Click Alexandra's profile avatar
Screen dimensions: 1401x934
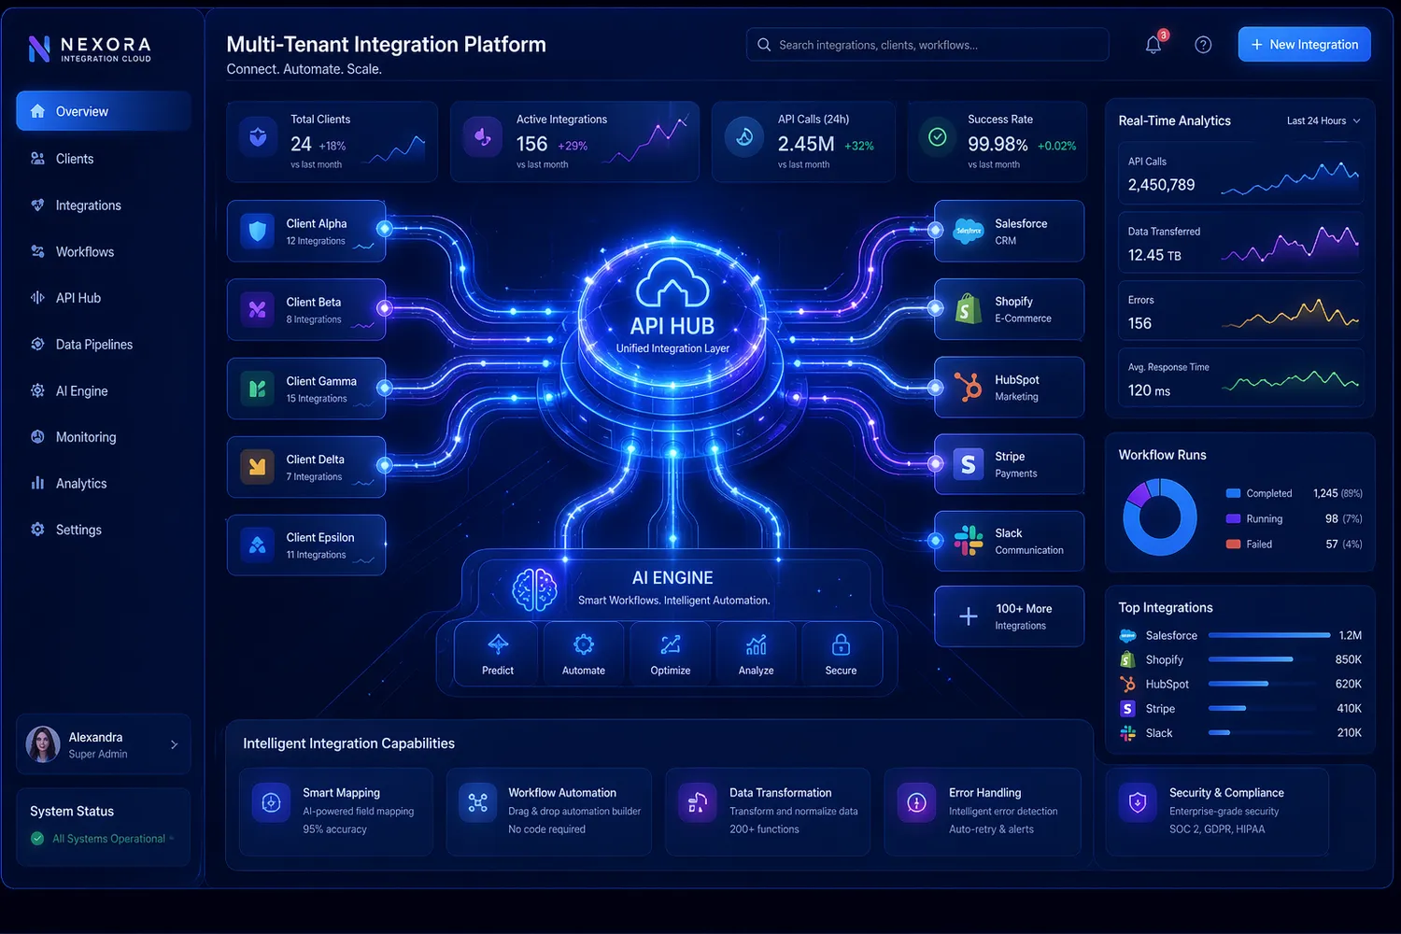pos(43,744)
